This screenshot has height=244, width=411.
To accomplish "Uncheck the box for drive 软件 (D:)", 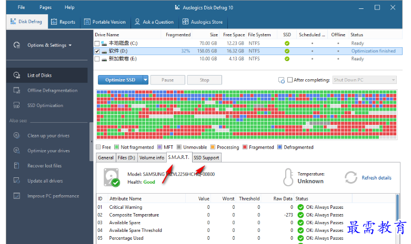I will [97, 51].
